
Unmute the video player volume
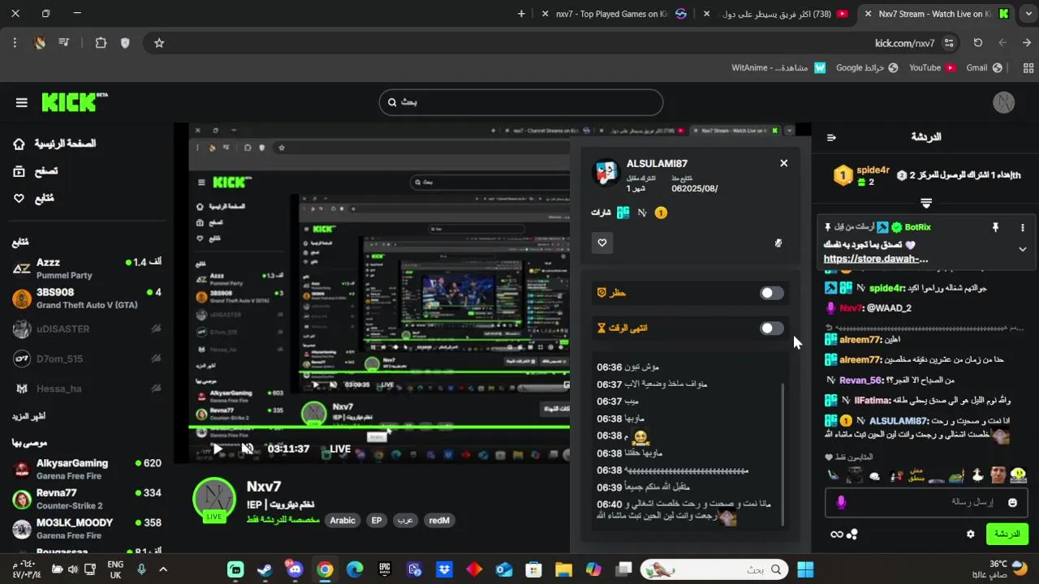[247, 449]
